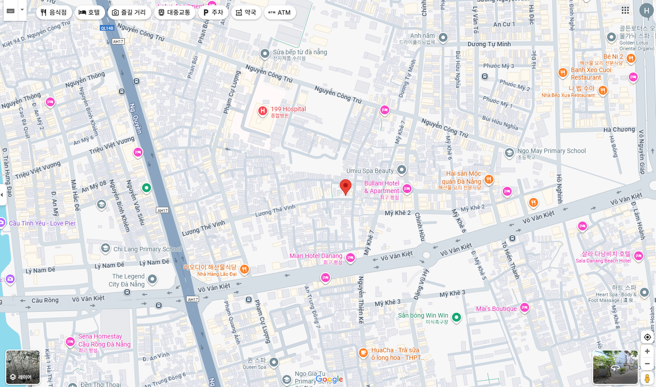Image resolution: width=656 pixels, height=387 pixels.
Task: Click the keyboard input tools icon
Action: point(11,11)
